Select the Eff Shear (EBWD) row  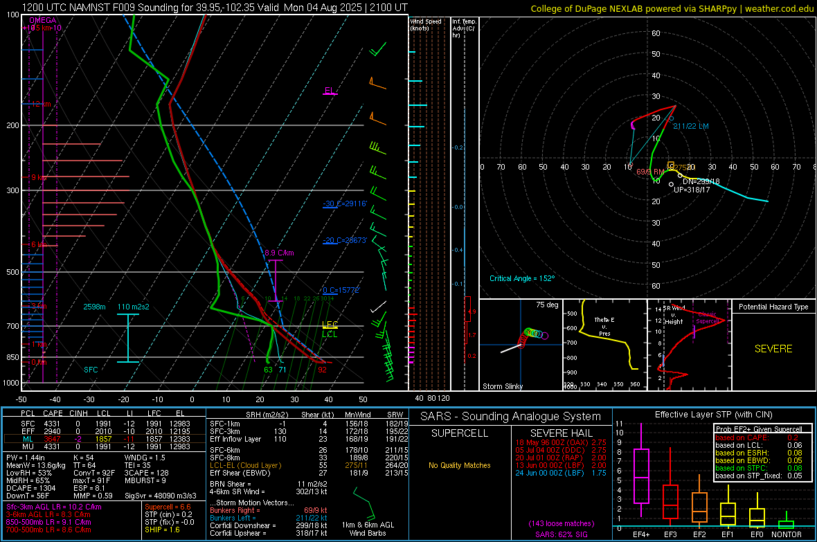click(309, 473)
